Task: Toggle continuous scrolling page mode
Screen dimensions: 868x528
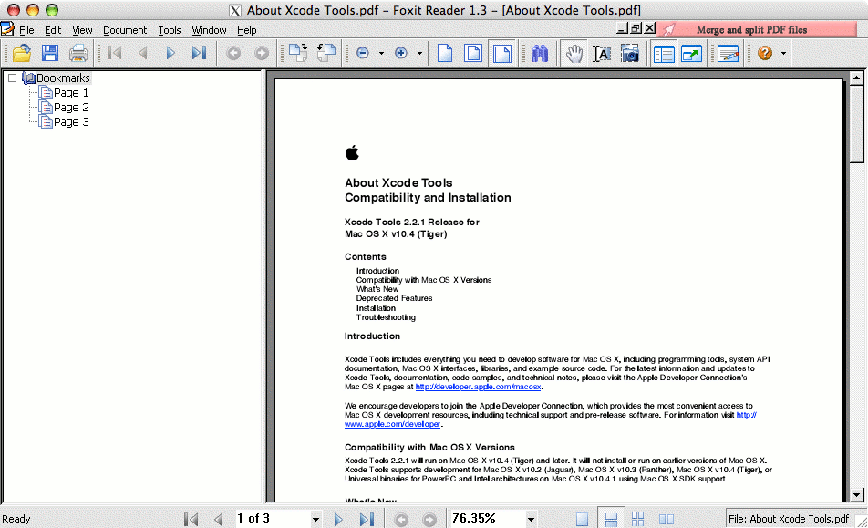Action: coord(611,518)
